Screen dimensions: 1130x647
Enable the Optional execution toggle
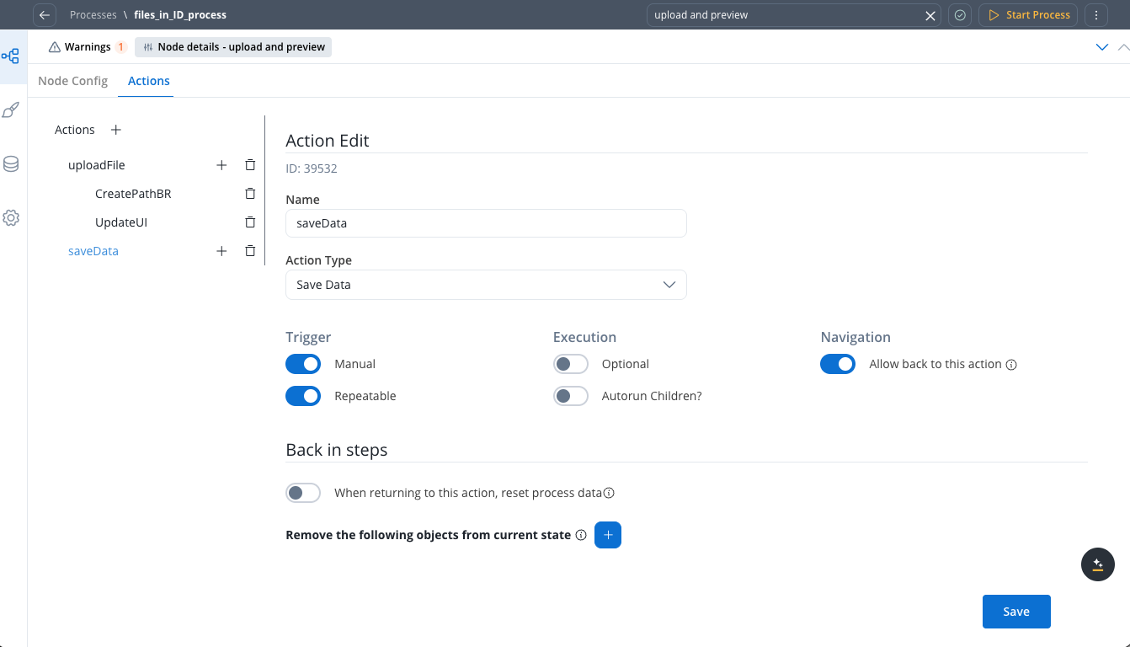coord(571,364)
